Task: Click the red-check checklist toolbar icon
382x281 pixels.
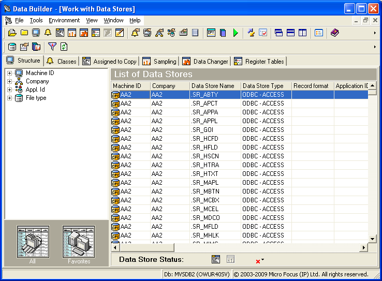Action: (x=263, y=33)
